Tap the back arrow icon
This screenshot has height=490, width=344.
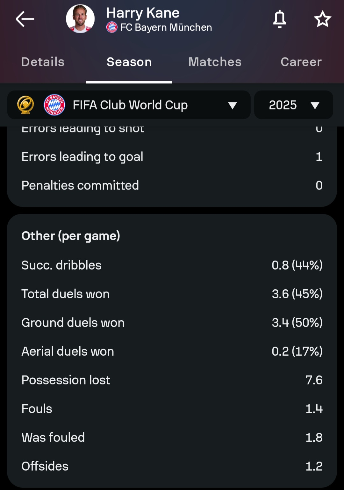(x=25, y=19)
